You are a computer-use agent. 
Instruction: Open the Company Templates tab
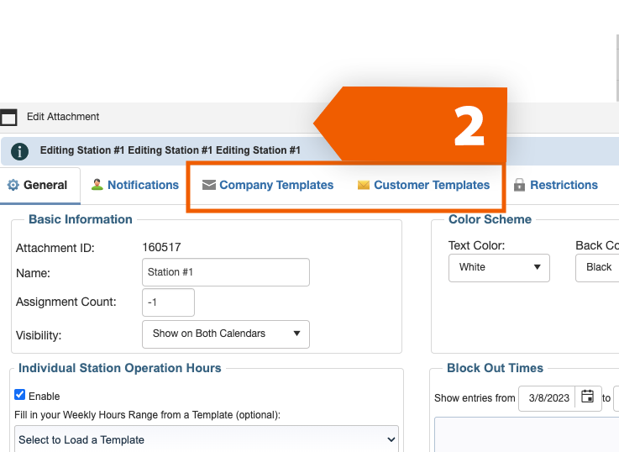coord(276,186)
